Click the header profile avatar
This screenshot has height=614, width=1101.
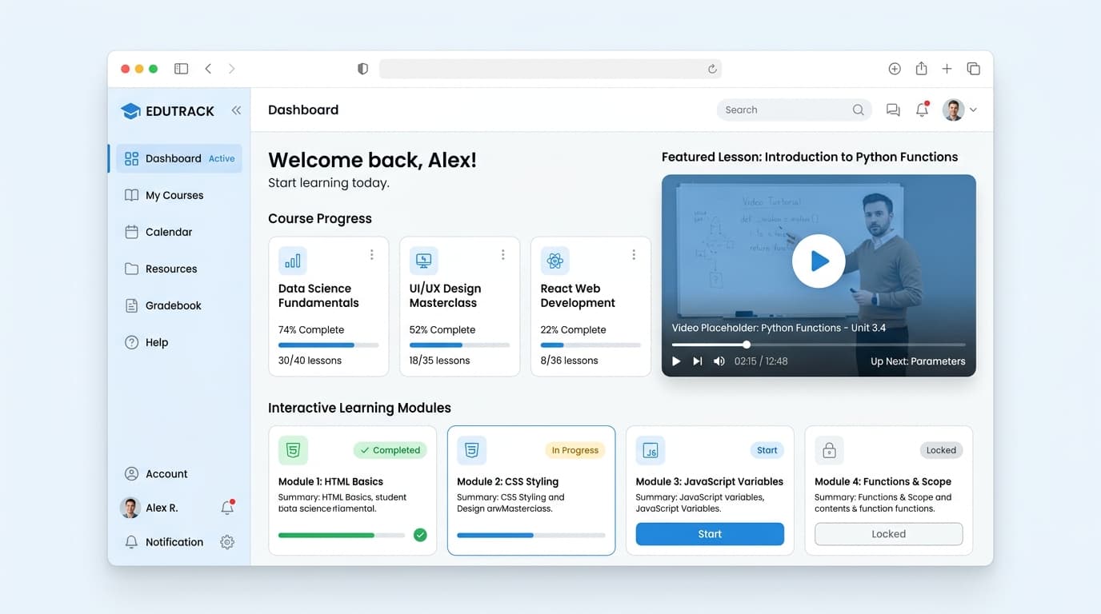(x=953, y=110)
